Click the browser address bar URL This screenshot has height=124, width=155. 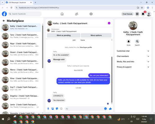point(39,8)
